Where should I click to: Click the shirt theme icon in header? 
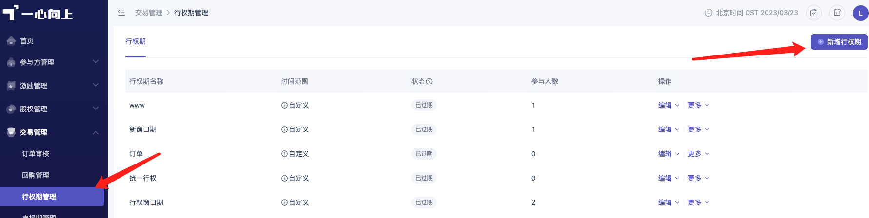[837, 13]
